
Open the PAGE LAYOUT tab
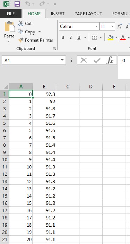coord(88,14)
